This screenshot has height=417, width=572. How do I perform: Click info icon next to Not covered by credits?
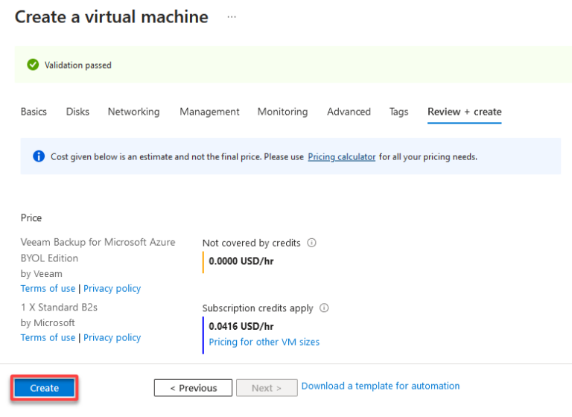[311, 243]
